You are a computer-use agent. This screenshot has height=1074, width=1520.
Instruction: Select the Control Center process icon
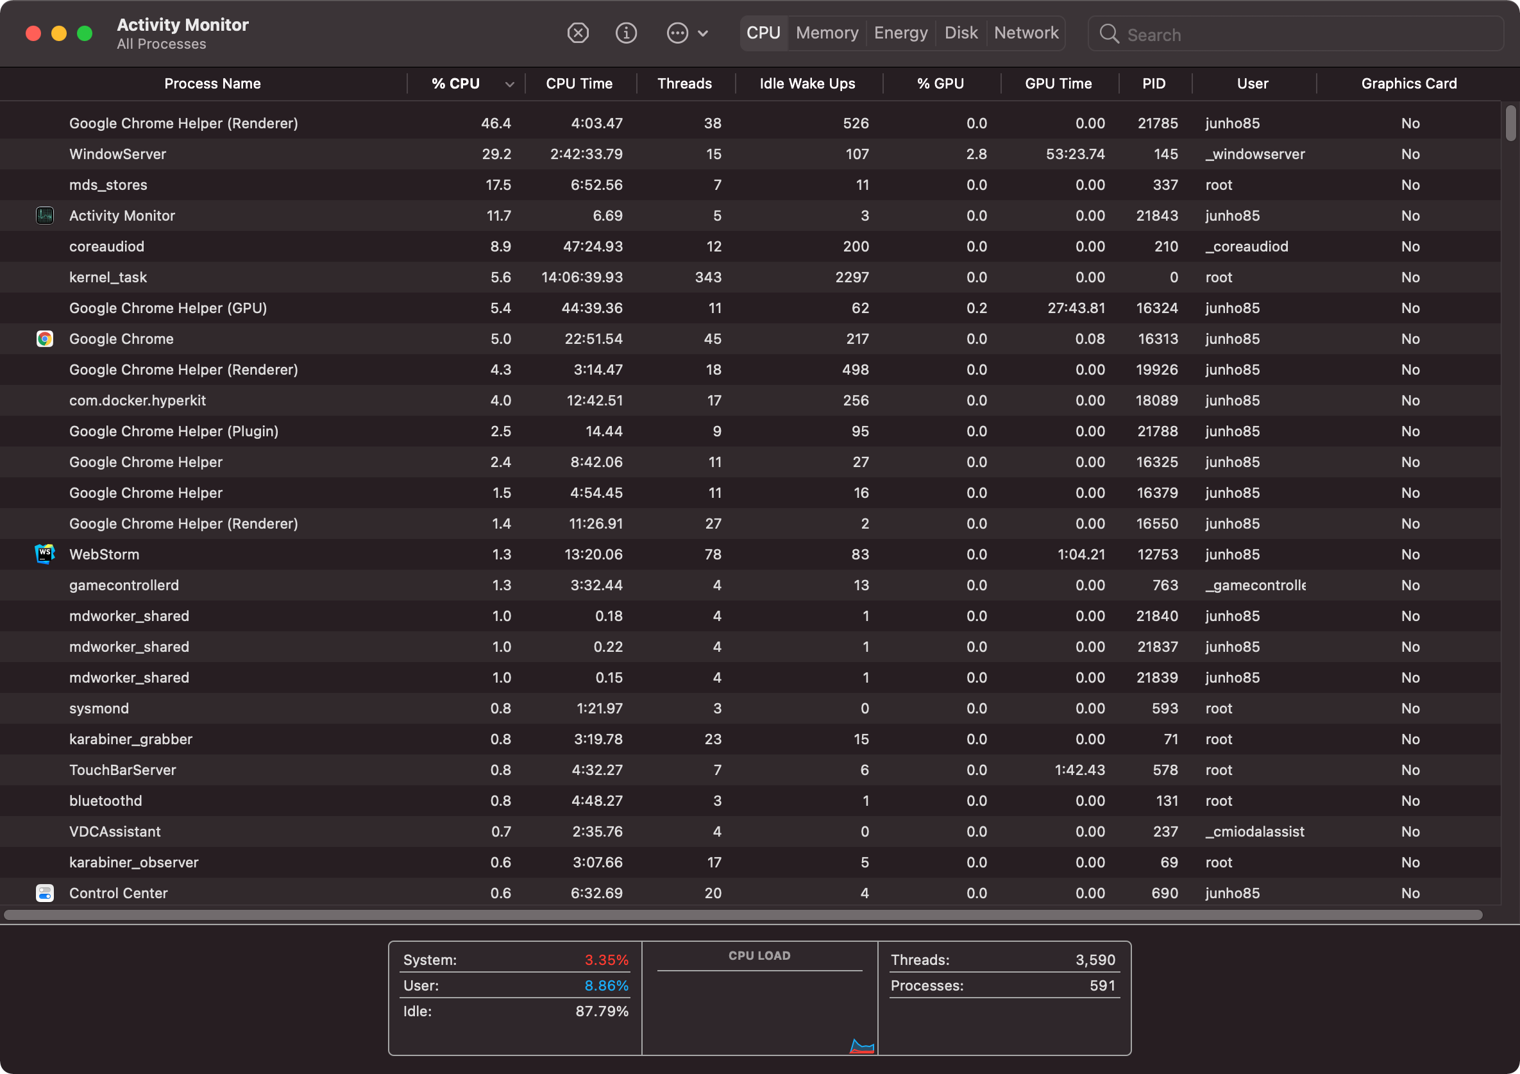coord(44,893)
